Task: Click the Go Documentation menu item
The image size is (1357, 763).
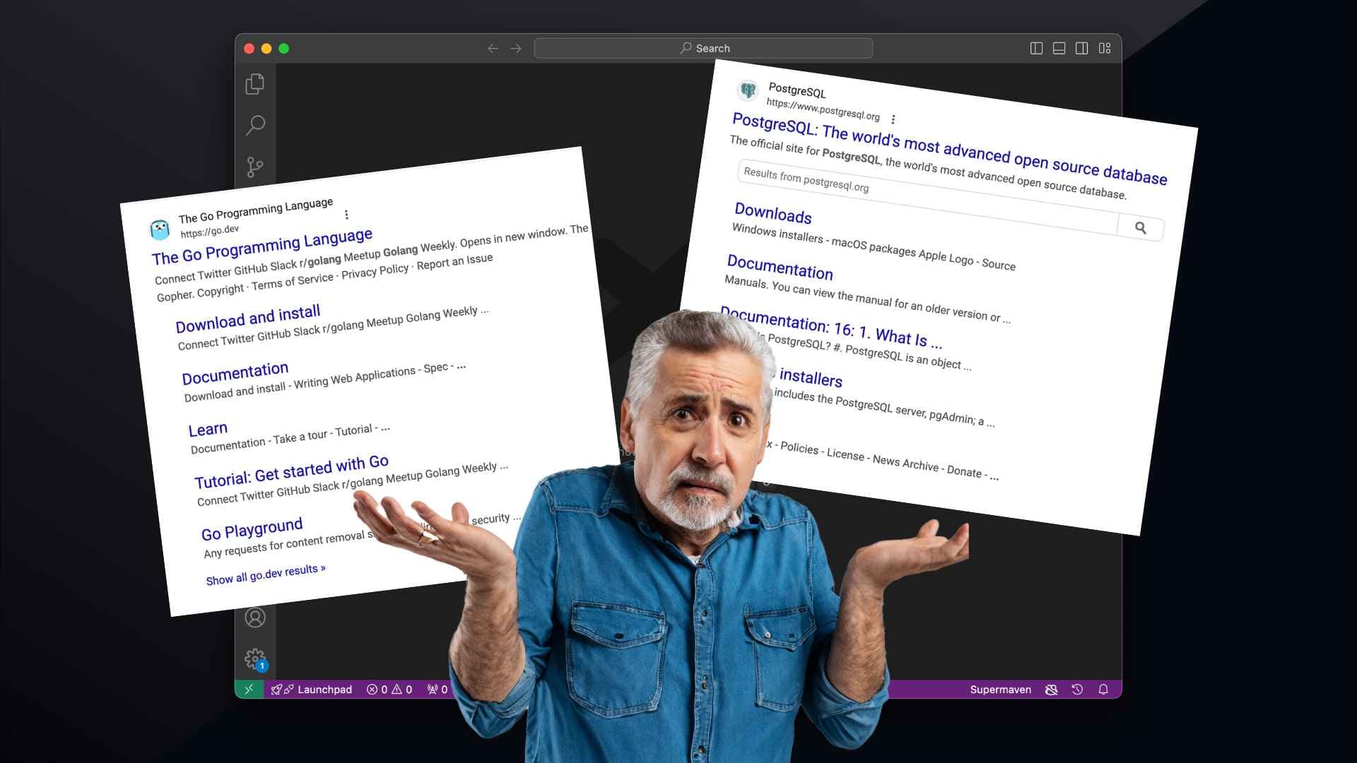Action: click(x=233, y=370)
